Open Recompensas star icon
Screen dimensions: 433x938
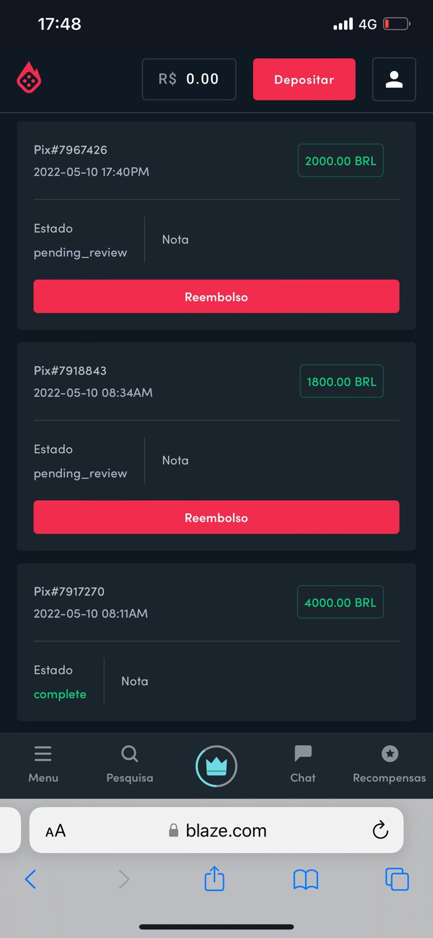point(390,753)
